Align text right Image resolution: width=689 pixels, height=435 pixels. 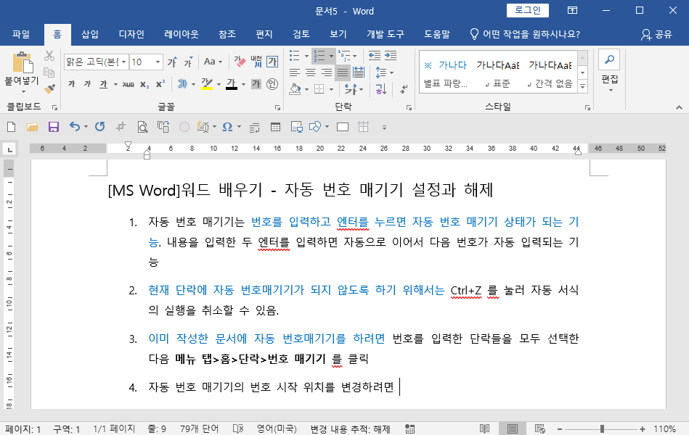tap(327, 72)
